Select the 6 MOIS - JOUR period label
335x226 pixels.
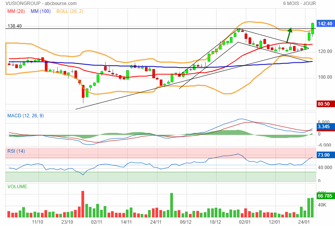pos(299,4)
